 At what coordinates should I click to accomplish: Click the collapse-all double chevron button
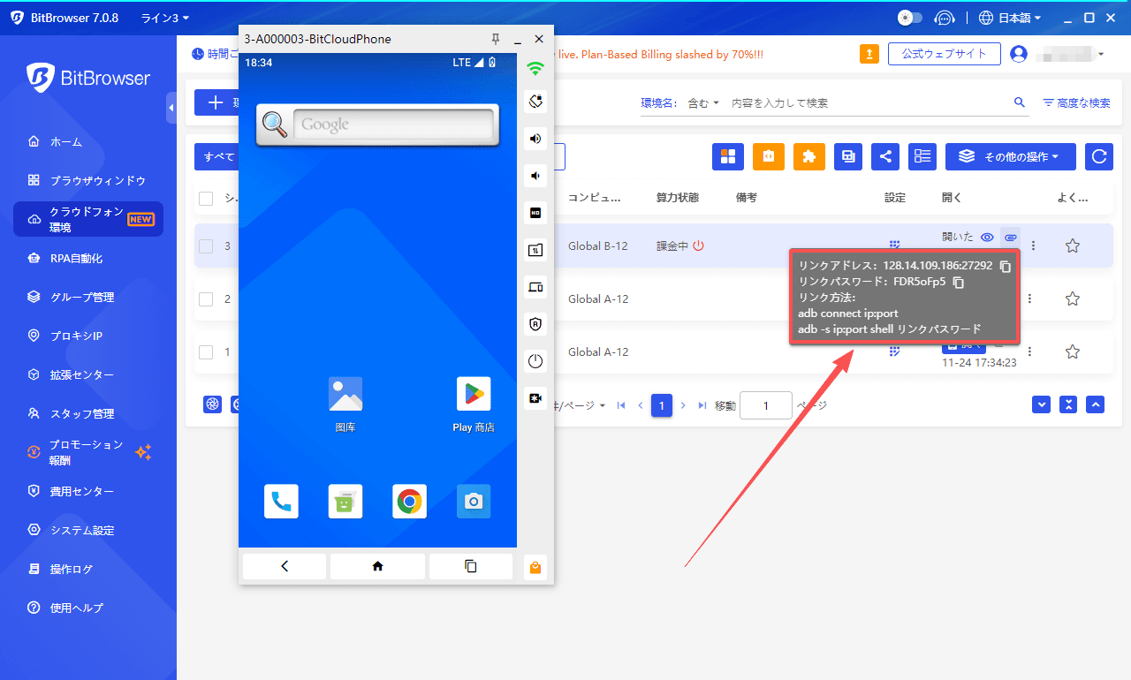(1069, 404)
